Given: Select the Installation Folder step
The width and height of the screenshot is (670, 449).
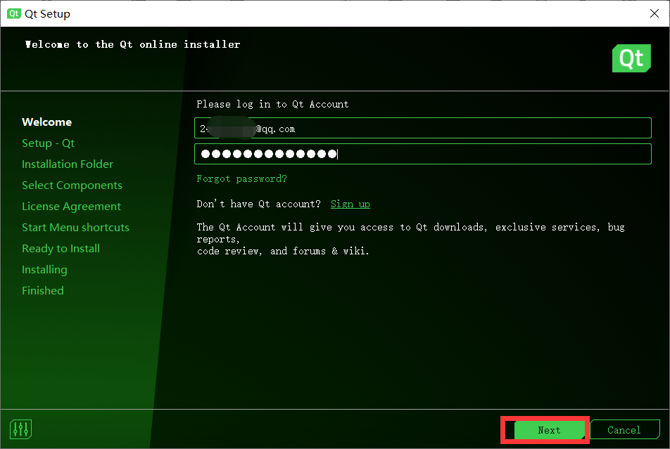Looking at the screenshot, I should coord(68,164).
